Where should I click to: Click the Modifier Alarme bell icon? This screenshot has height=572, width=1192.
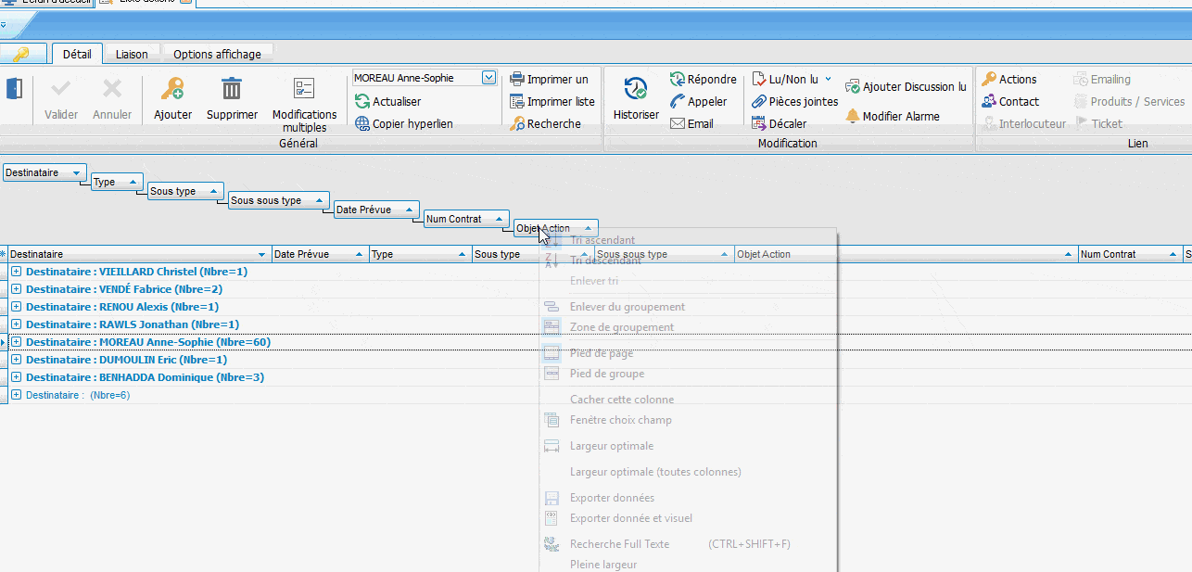pos(853,117)
